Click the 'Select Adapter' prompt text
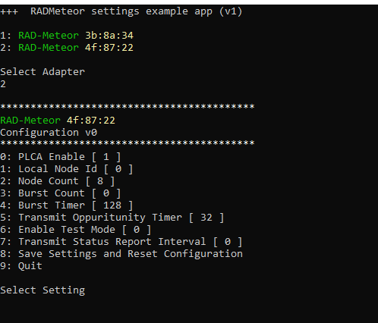 coord(43,72)
